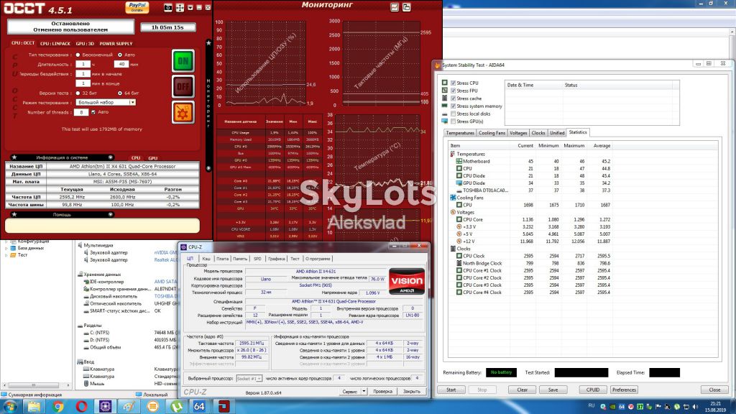Open Preferences in the AIDA64 test window
Screen dimensions: 736x414
tap(624, 390)
